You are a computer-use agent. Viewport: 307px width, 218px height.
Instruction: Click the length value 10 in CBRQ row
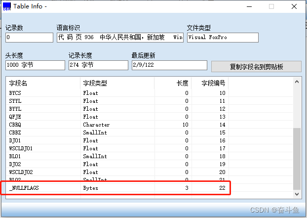coord(185,125)
